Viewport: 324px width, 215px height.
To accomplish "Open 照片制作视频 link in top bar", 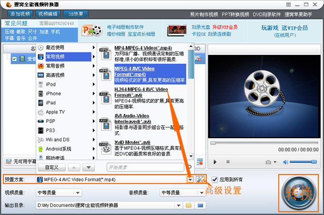I will pyautogui.click(x=204, y=14).
